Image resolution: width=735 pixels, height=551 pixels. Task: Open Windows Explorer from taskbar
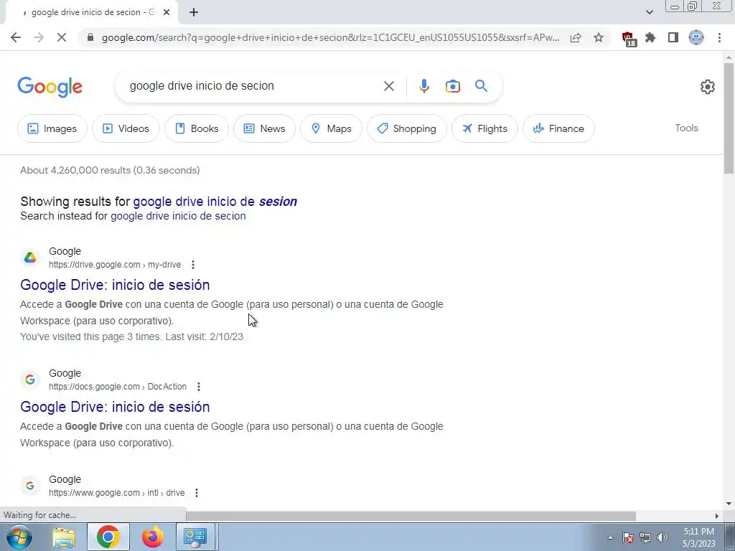[64, 537]
